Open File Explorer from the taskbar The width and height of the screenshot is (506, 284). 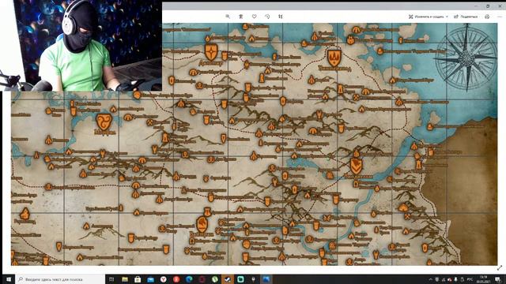[125, 279]
